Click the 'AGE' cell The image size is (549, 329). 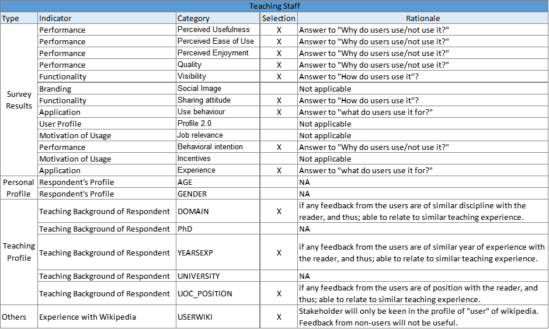pos(218,182)
